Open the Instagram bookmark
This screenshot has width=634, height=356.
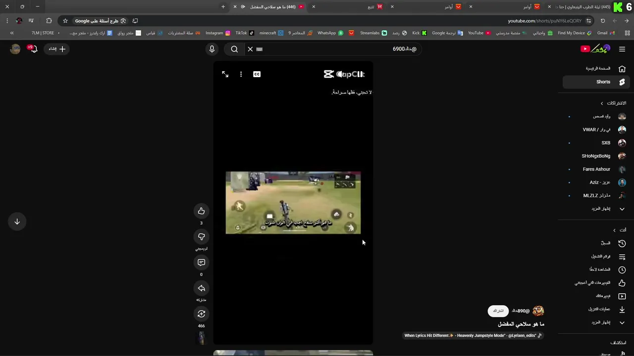pyautogui.click(x=218, y=33)
